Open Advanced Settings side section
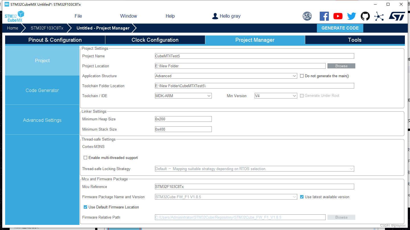This screenshot has width=410, height=230. coord(42,120)
